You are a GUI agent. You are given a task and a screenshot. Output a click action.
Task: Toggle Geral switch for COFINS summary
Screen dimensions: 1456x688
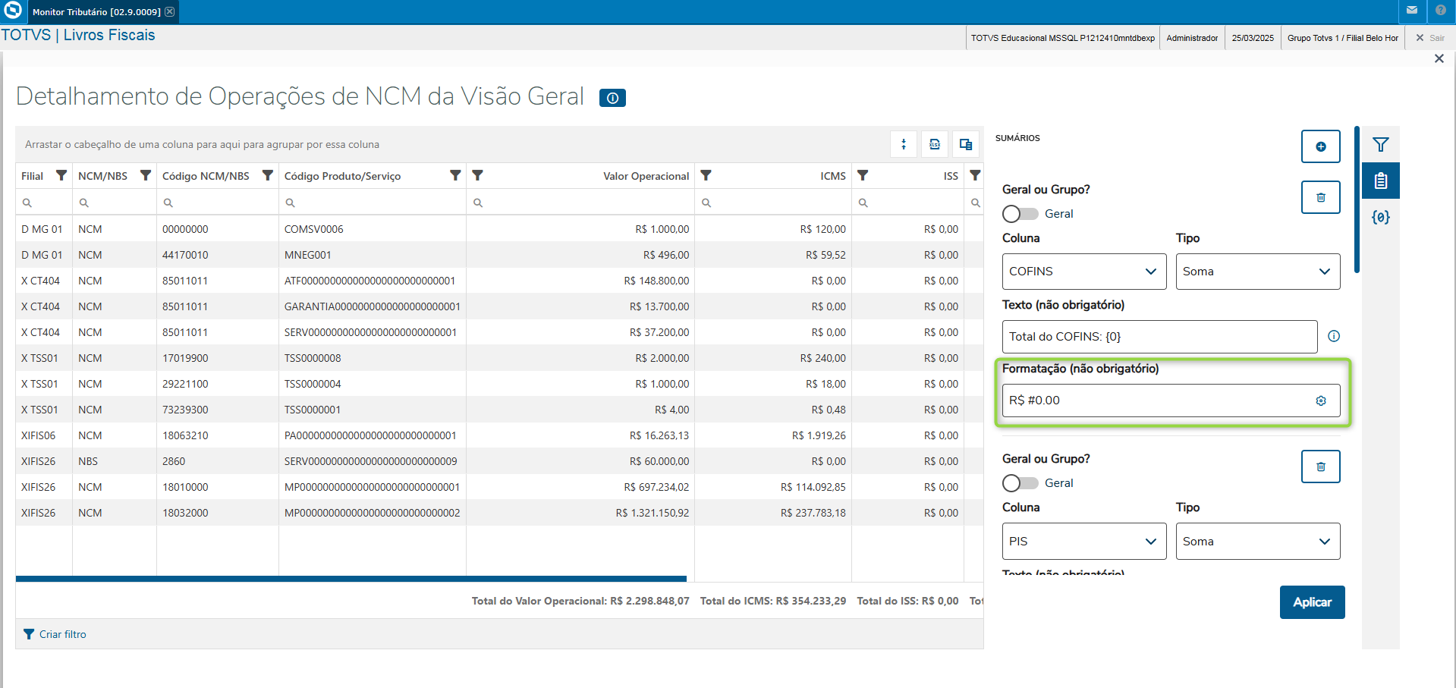point(1020,214)
